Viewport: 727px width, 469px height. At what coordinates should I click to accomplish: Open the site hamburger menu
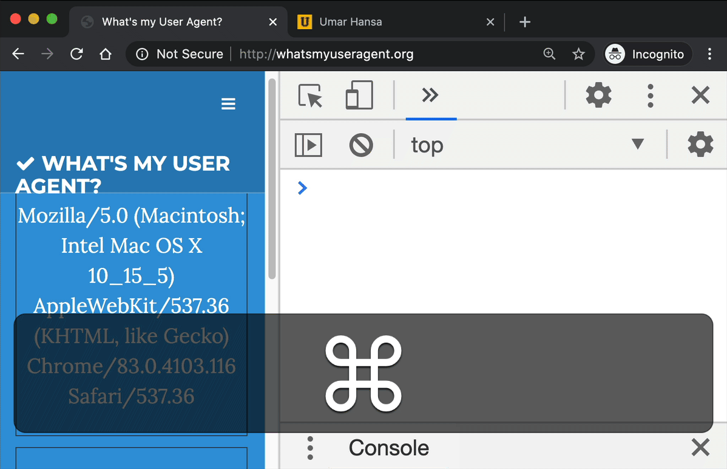tap(228, 103)
